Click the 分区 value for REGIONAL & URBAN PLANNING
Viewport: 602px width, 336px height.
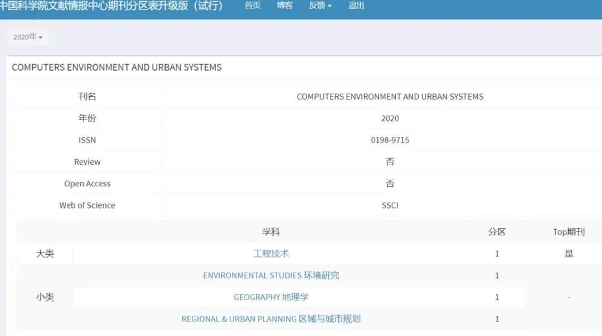[497, 319]
